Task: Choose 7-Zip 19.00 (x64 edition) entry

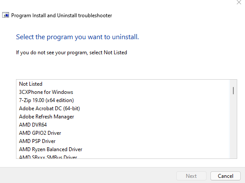Action: coord(123,100)
